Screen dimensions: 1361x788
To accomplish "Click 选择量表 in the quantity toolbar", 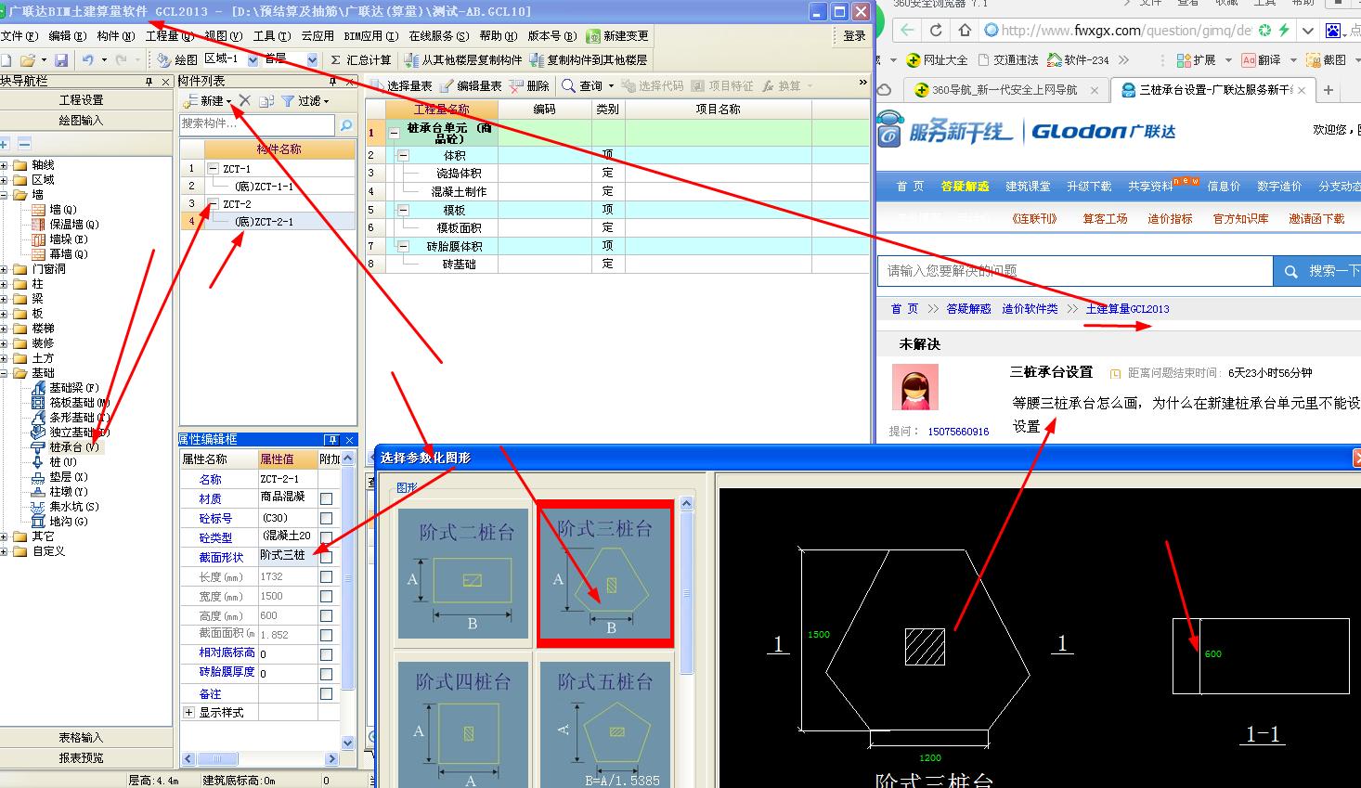I will (401, 85).
